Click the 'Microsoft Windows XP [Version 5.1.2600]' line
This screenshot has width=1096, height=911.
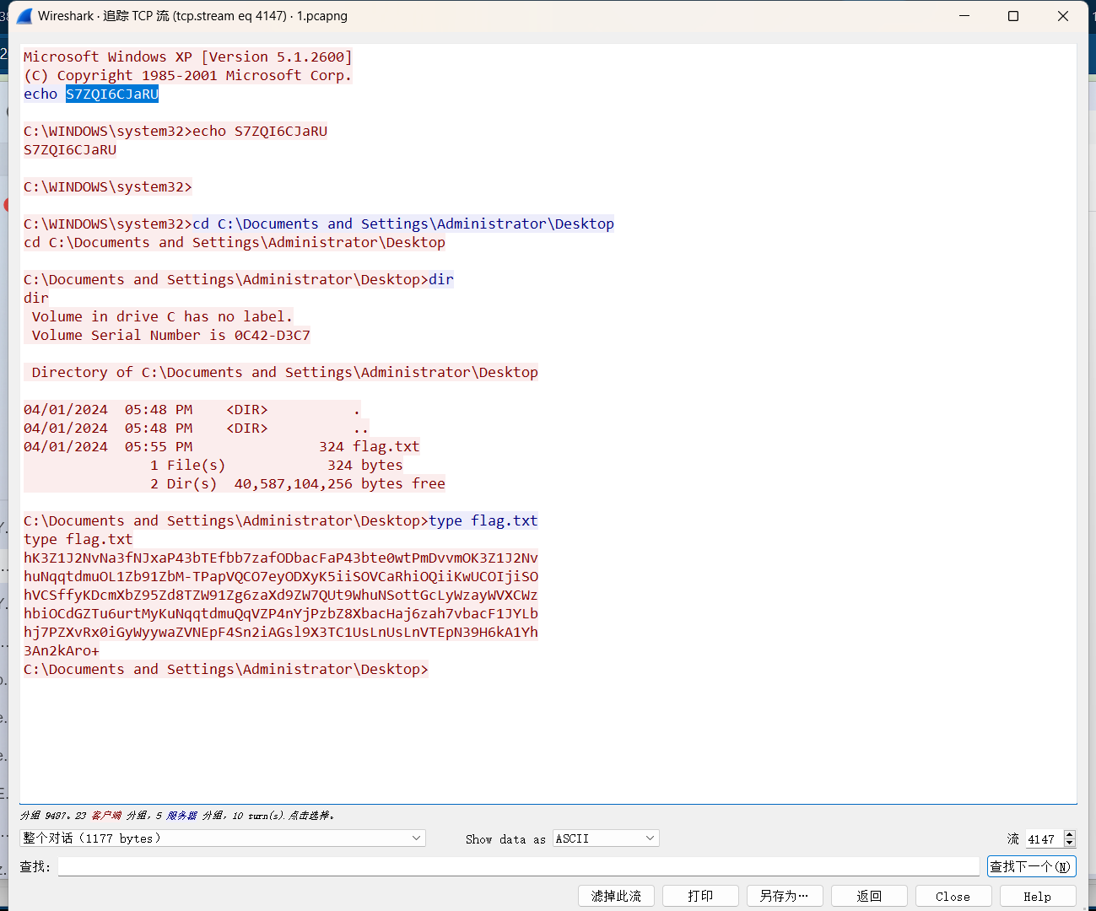coord(188,57)
